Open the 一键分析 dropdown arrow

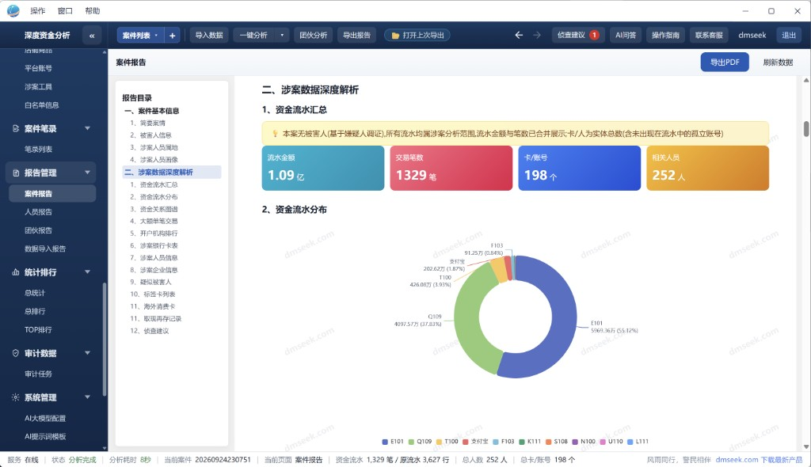[282, 36]
